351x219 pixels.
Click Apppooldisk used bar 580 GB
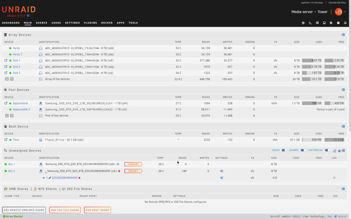point(312,103)
